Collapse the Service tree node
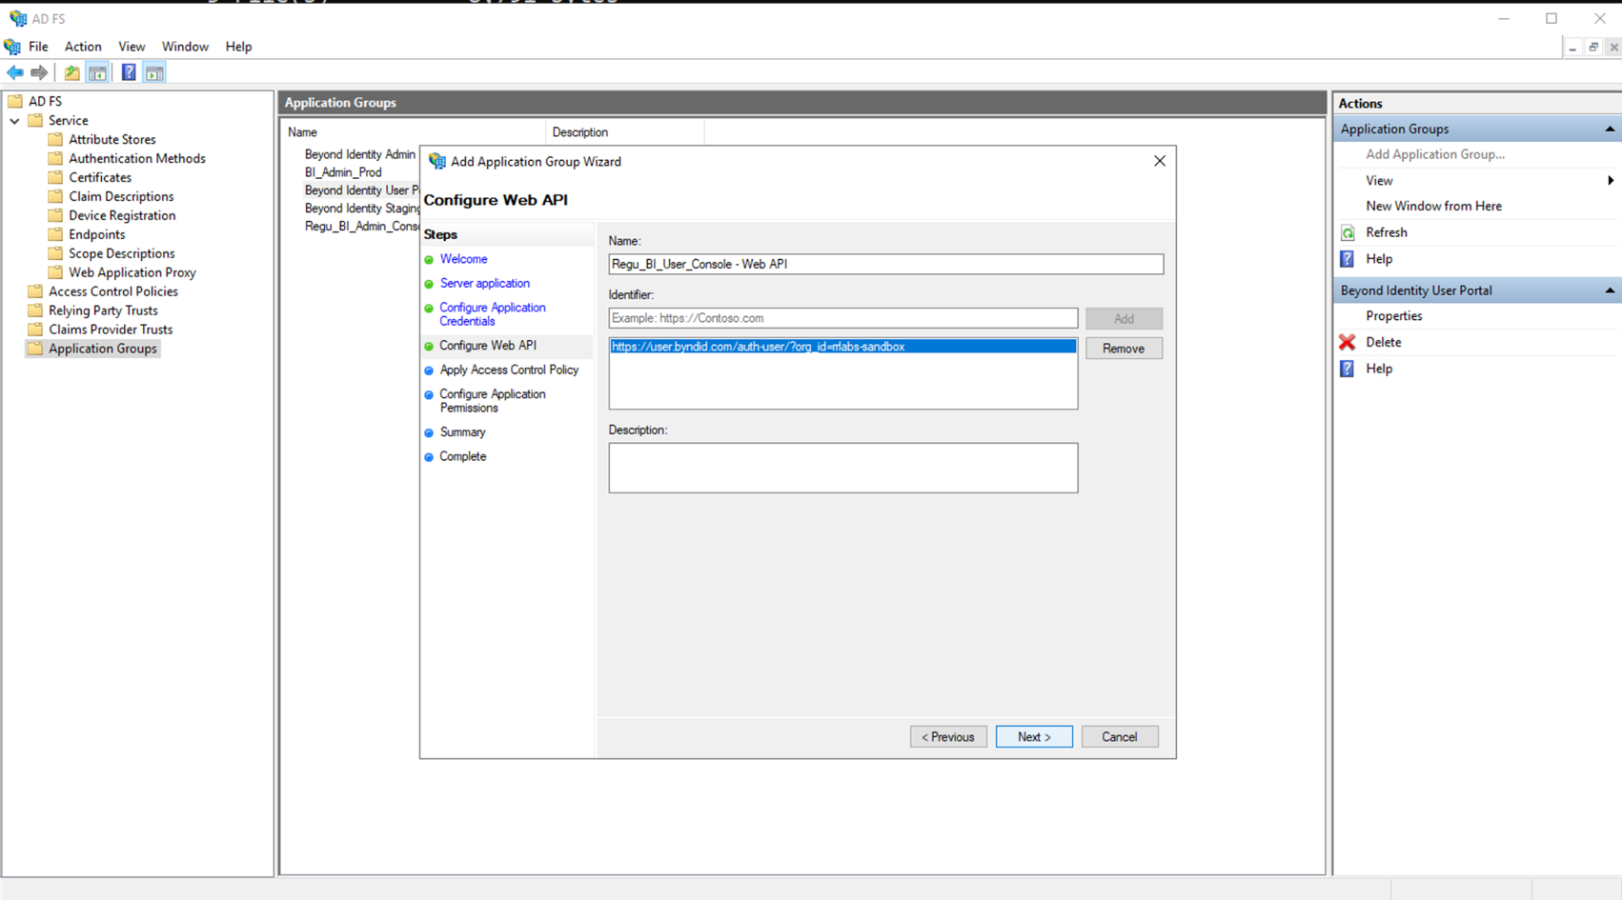1622x900 pixels. coord(15,121)
